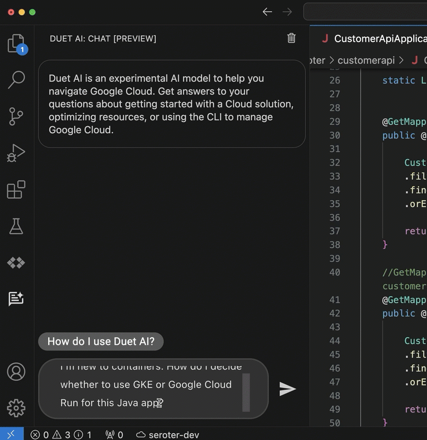The width and height of the screenshot is (427, 440).
Task: Select customerapi breadcrumb segment
Action: click(366, 60)
